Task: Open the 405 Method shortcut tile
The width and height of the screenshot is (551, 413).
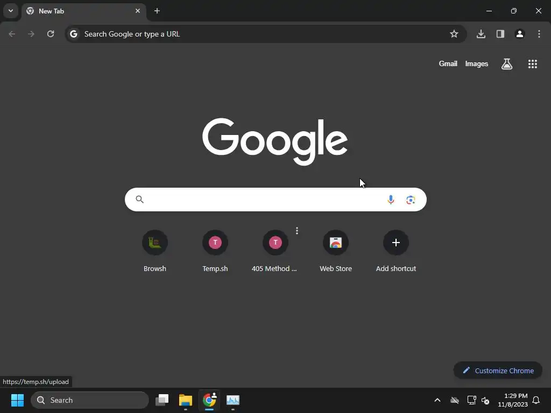Action: [275, 251]
